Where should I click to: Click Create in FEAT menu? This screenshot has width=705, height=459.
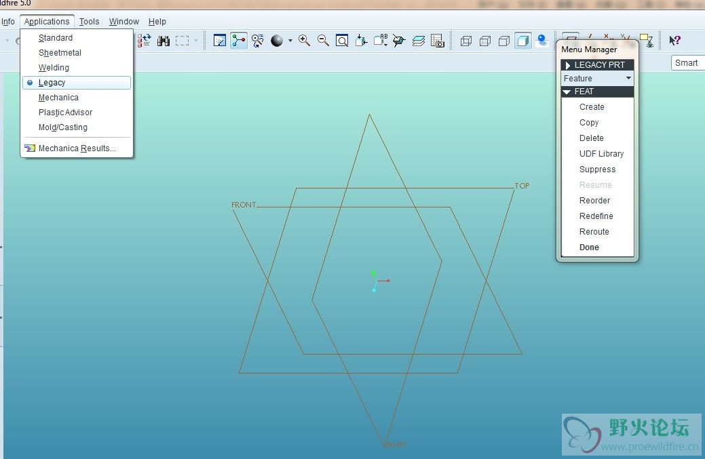592,107
